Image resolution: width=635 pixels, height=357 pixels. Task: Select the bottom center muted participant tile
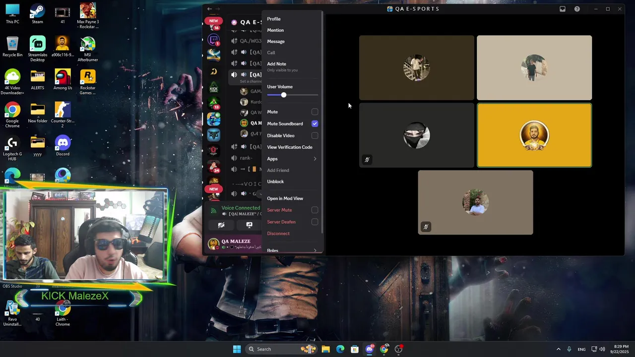pyautogui.click(x=475, y=202)
